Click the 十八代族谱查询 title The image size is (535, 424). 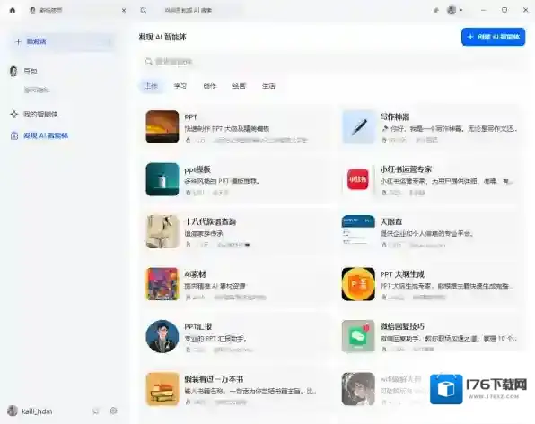click(210, 222)
